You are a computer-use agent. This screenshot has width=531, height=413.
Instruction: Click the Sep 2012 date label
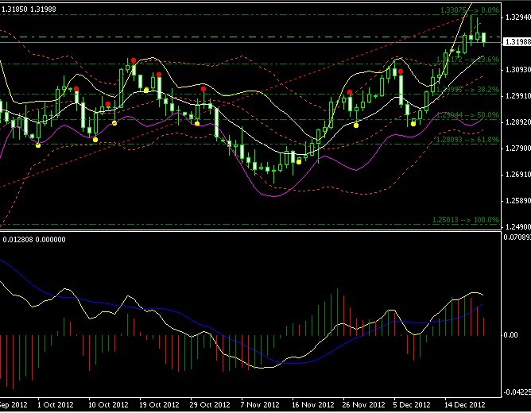point(13,404)
